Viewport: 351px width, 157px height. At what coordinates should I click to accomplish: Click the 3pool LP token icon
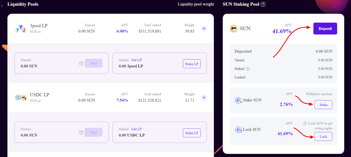click(x=21, y=28)
